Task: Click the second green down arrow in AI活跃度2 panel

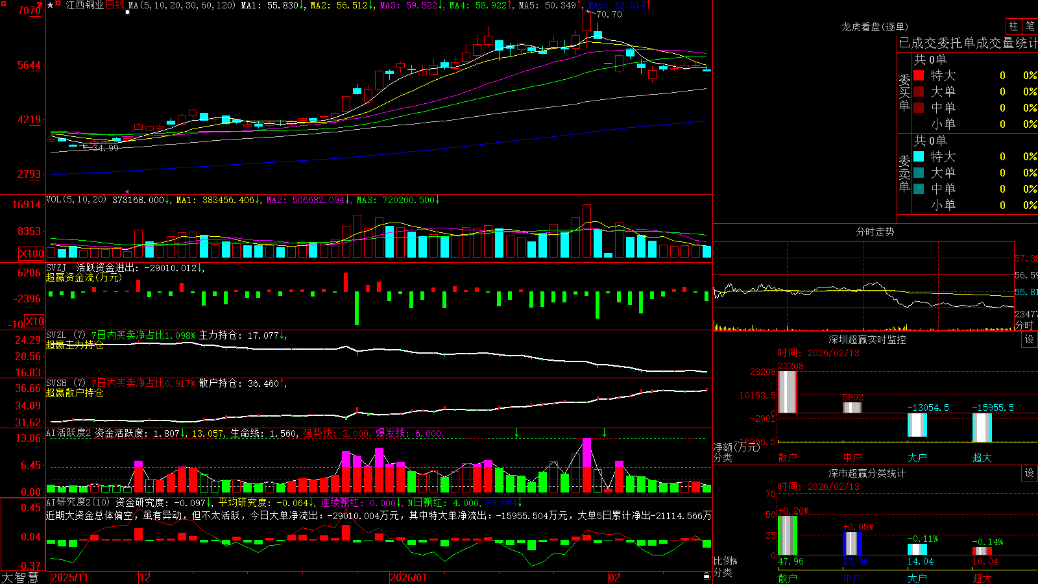Action: pos(604,432)
